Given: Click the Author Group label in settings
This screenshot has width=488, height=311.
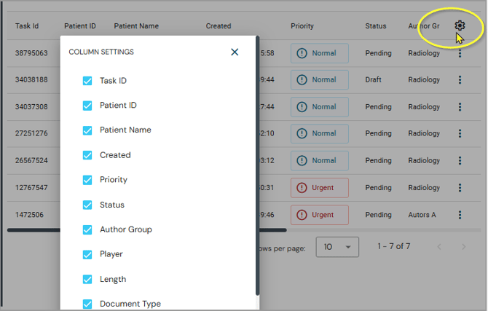Looking at the screenshot, I should pos(126,229).
